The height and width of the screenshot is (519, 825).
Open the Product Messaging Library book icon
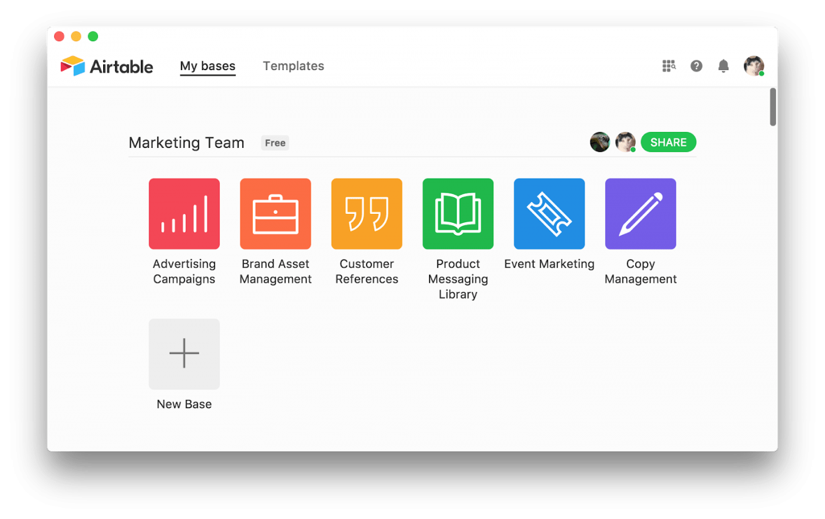click(458, 214)
